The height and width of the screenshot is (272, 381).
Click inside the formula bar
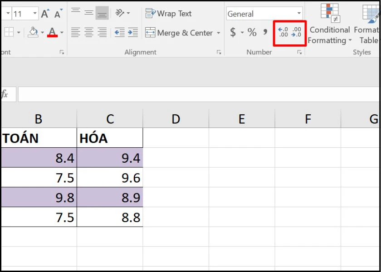[x=199, y=94]
